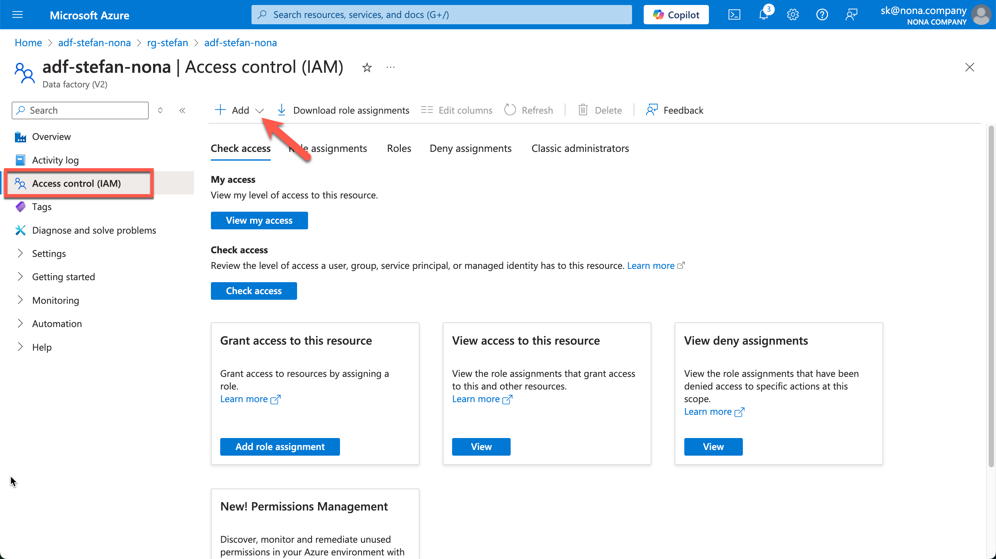Expand the Add dropdown menu
996x559 pixels.
coord(259,110)
